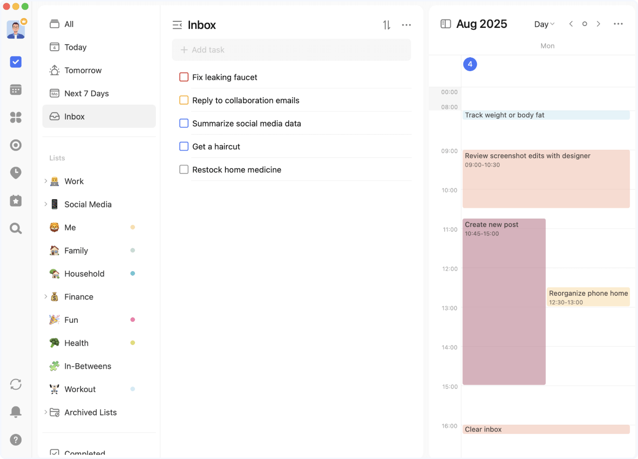Mark Restock home medicine as done

[x=184, y=169]
